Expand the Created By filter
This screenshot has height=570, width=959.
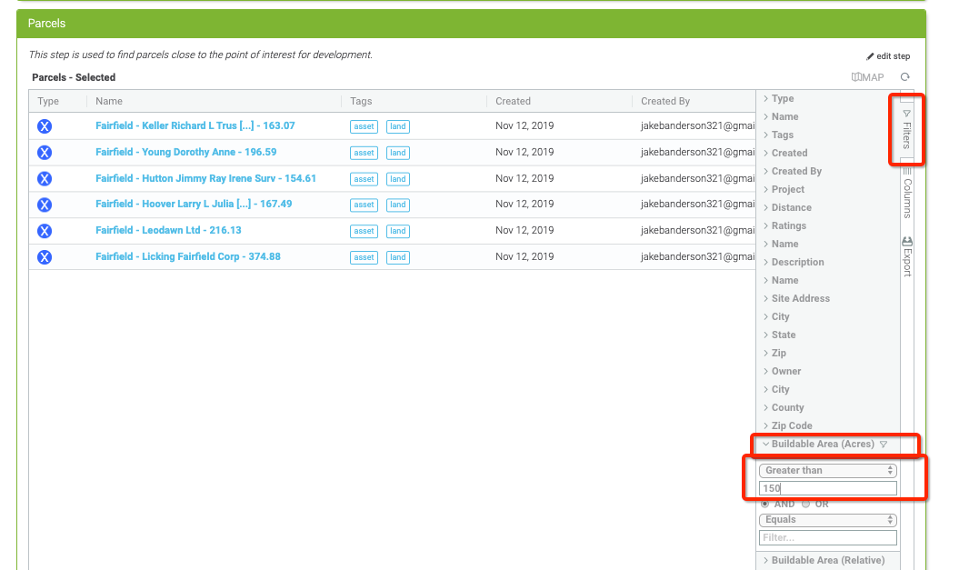point(792,171)
